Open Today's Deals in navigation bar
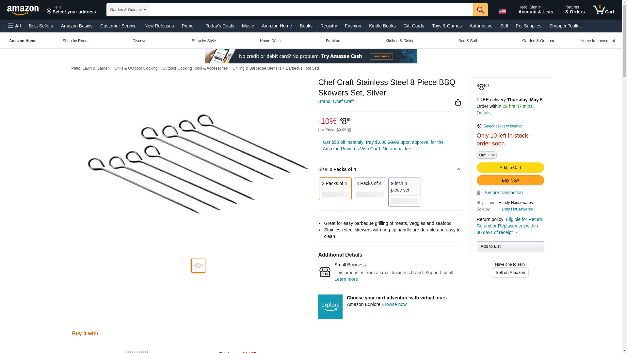 pos(220,26)
